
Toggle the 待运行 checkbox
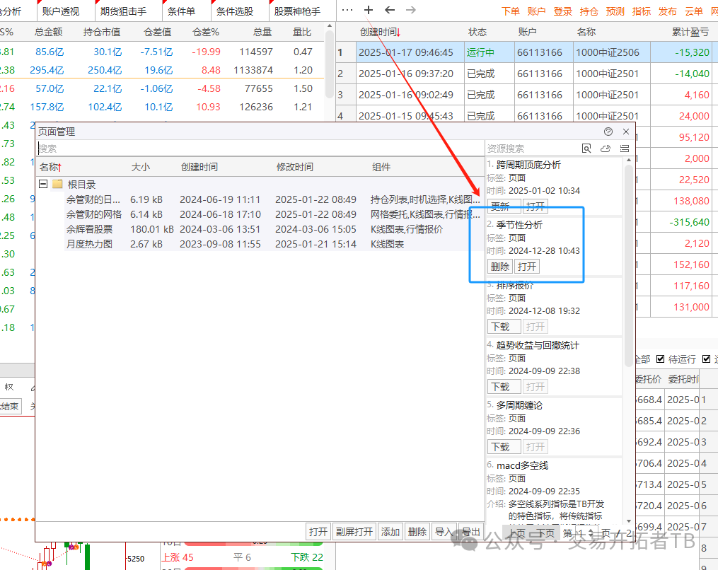pos(660,359)
